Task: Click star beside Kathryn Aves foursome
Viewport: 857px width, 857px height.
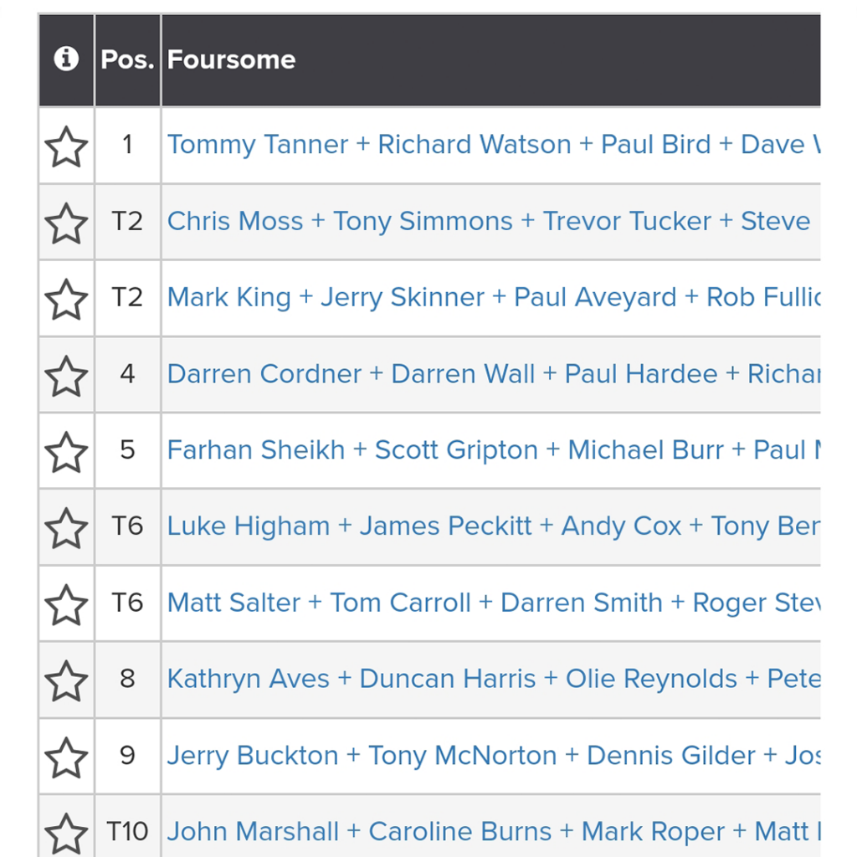Action: tap(66, 680)
